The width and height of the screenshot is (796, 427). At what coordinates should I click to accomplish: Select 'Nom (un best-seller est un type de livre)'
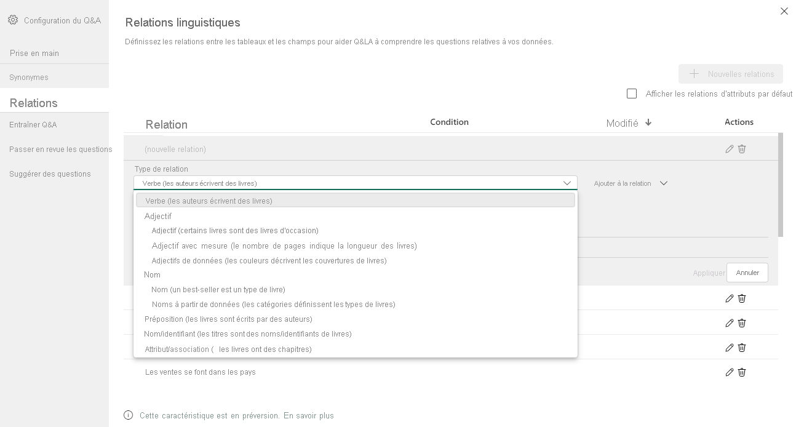(x=218, y=290)
